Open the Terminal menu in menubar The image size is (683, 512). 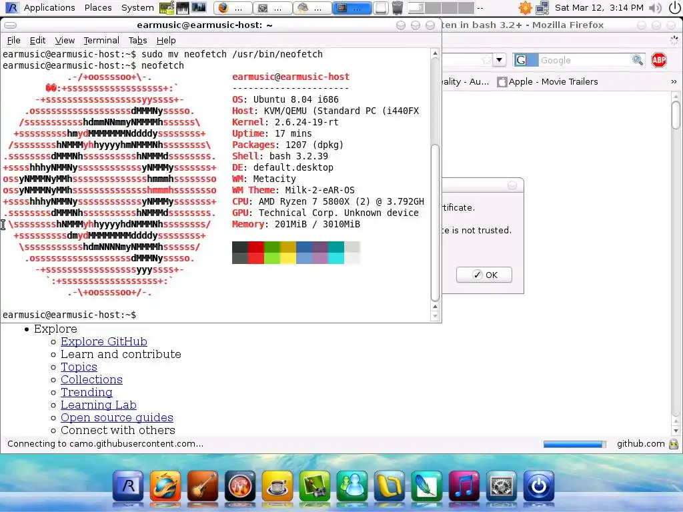click(101, 40)
